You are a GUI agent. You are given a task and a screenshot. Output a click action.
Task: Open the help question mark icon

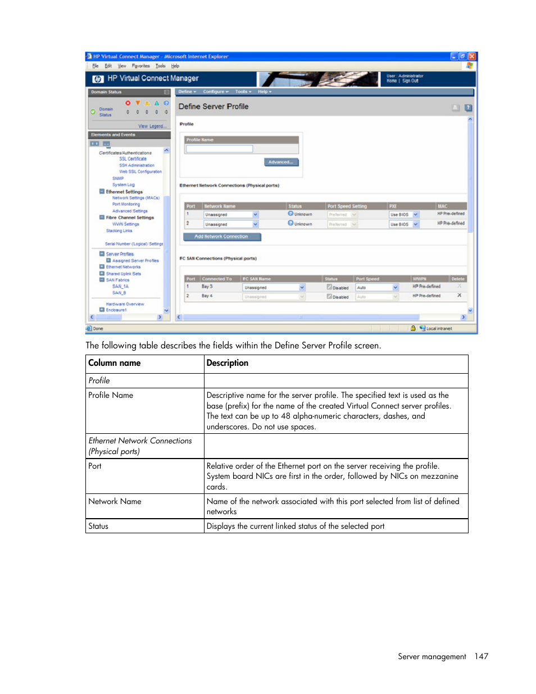pos(468,108)
